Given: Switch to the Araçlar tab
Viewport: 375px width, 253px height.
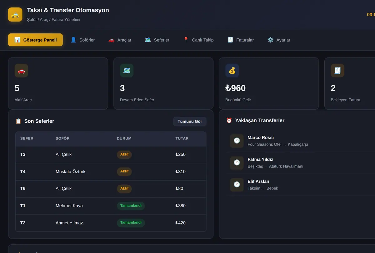Looking at the screenshot, I should [x=120, y=40].
